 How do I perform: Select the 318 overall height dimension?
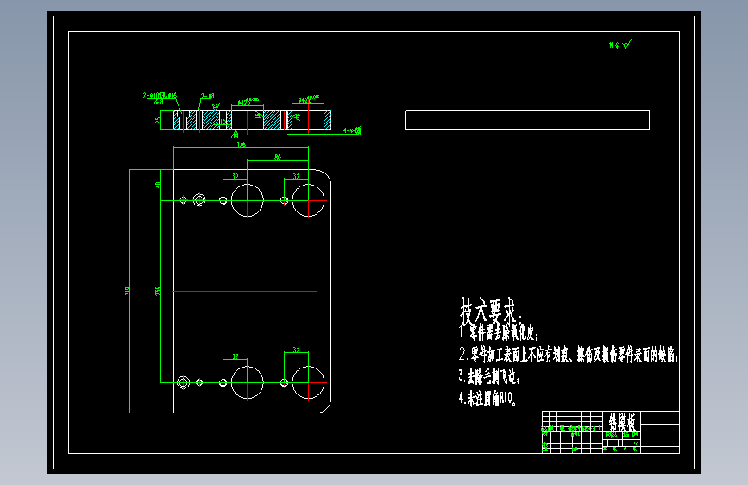click(128, 291)
